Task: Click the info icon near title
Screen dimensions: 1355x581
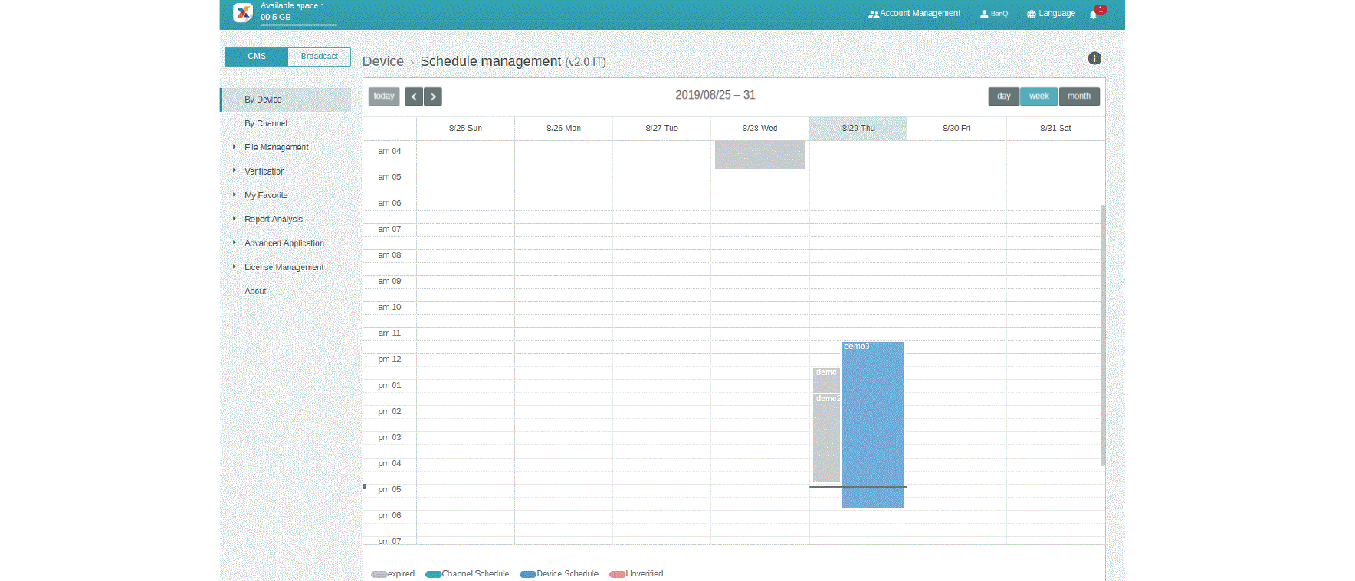Action: tap(1094, 58)
